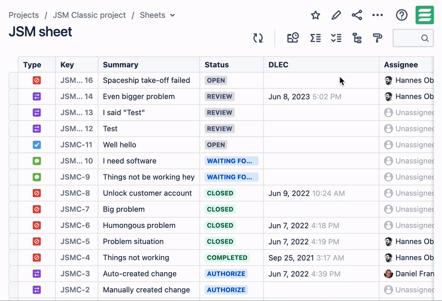This screenshot has width=442, height=301.
Task: Click the checklist toolbar icon
Action: pos(336,38)
